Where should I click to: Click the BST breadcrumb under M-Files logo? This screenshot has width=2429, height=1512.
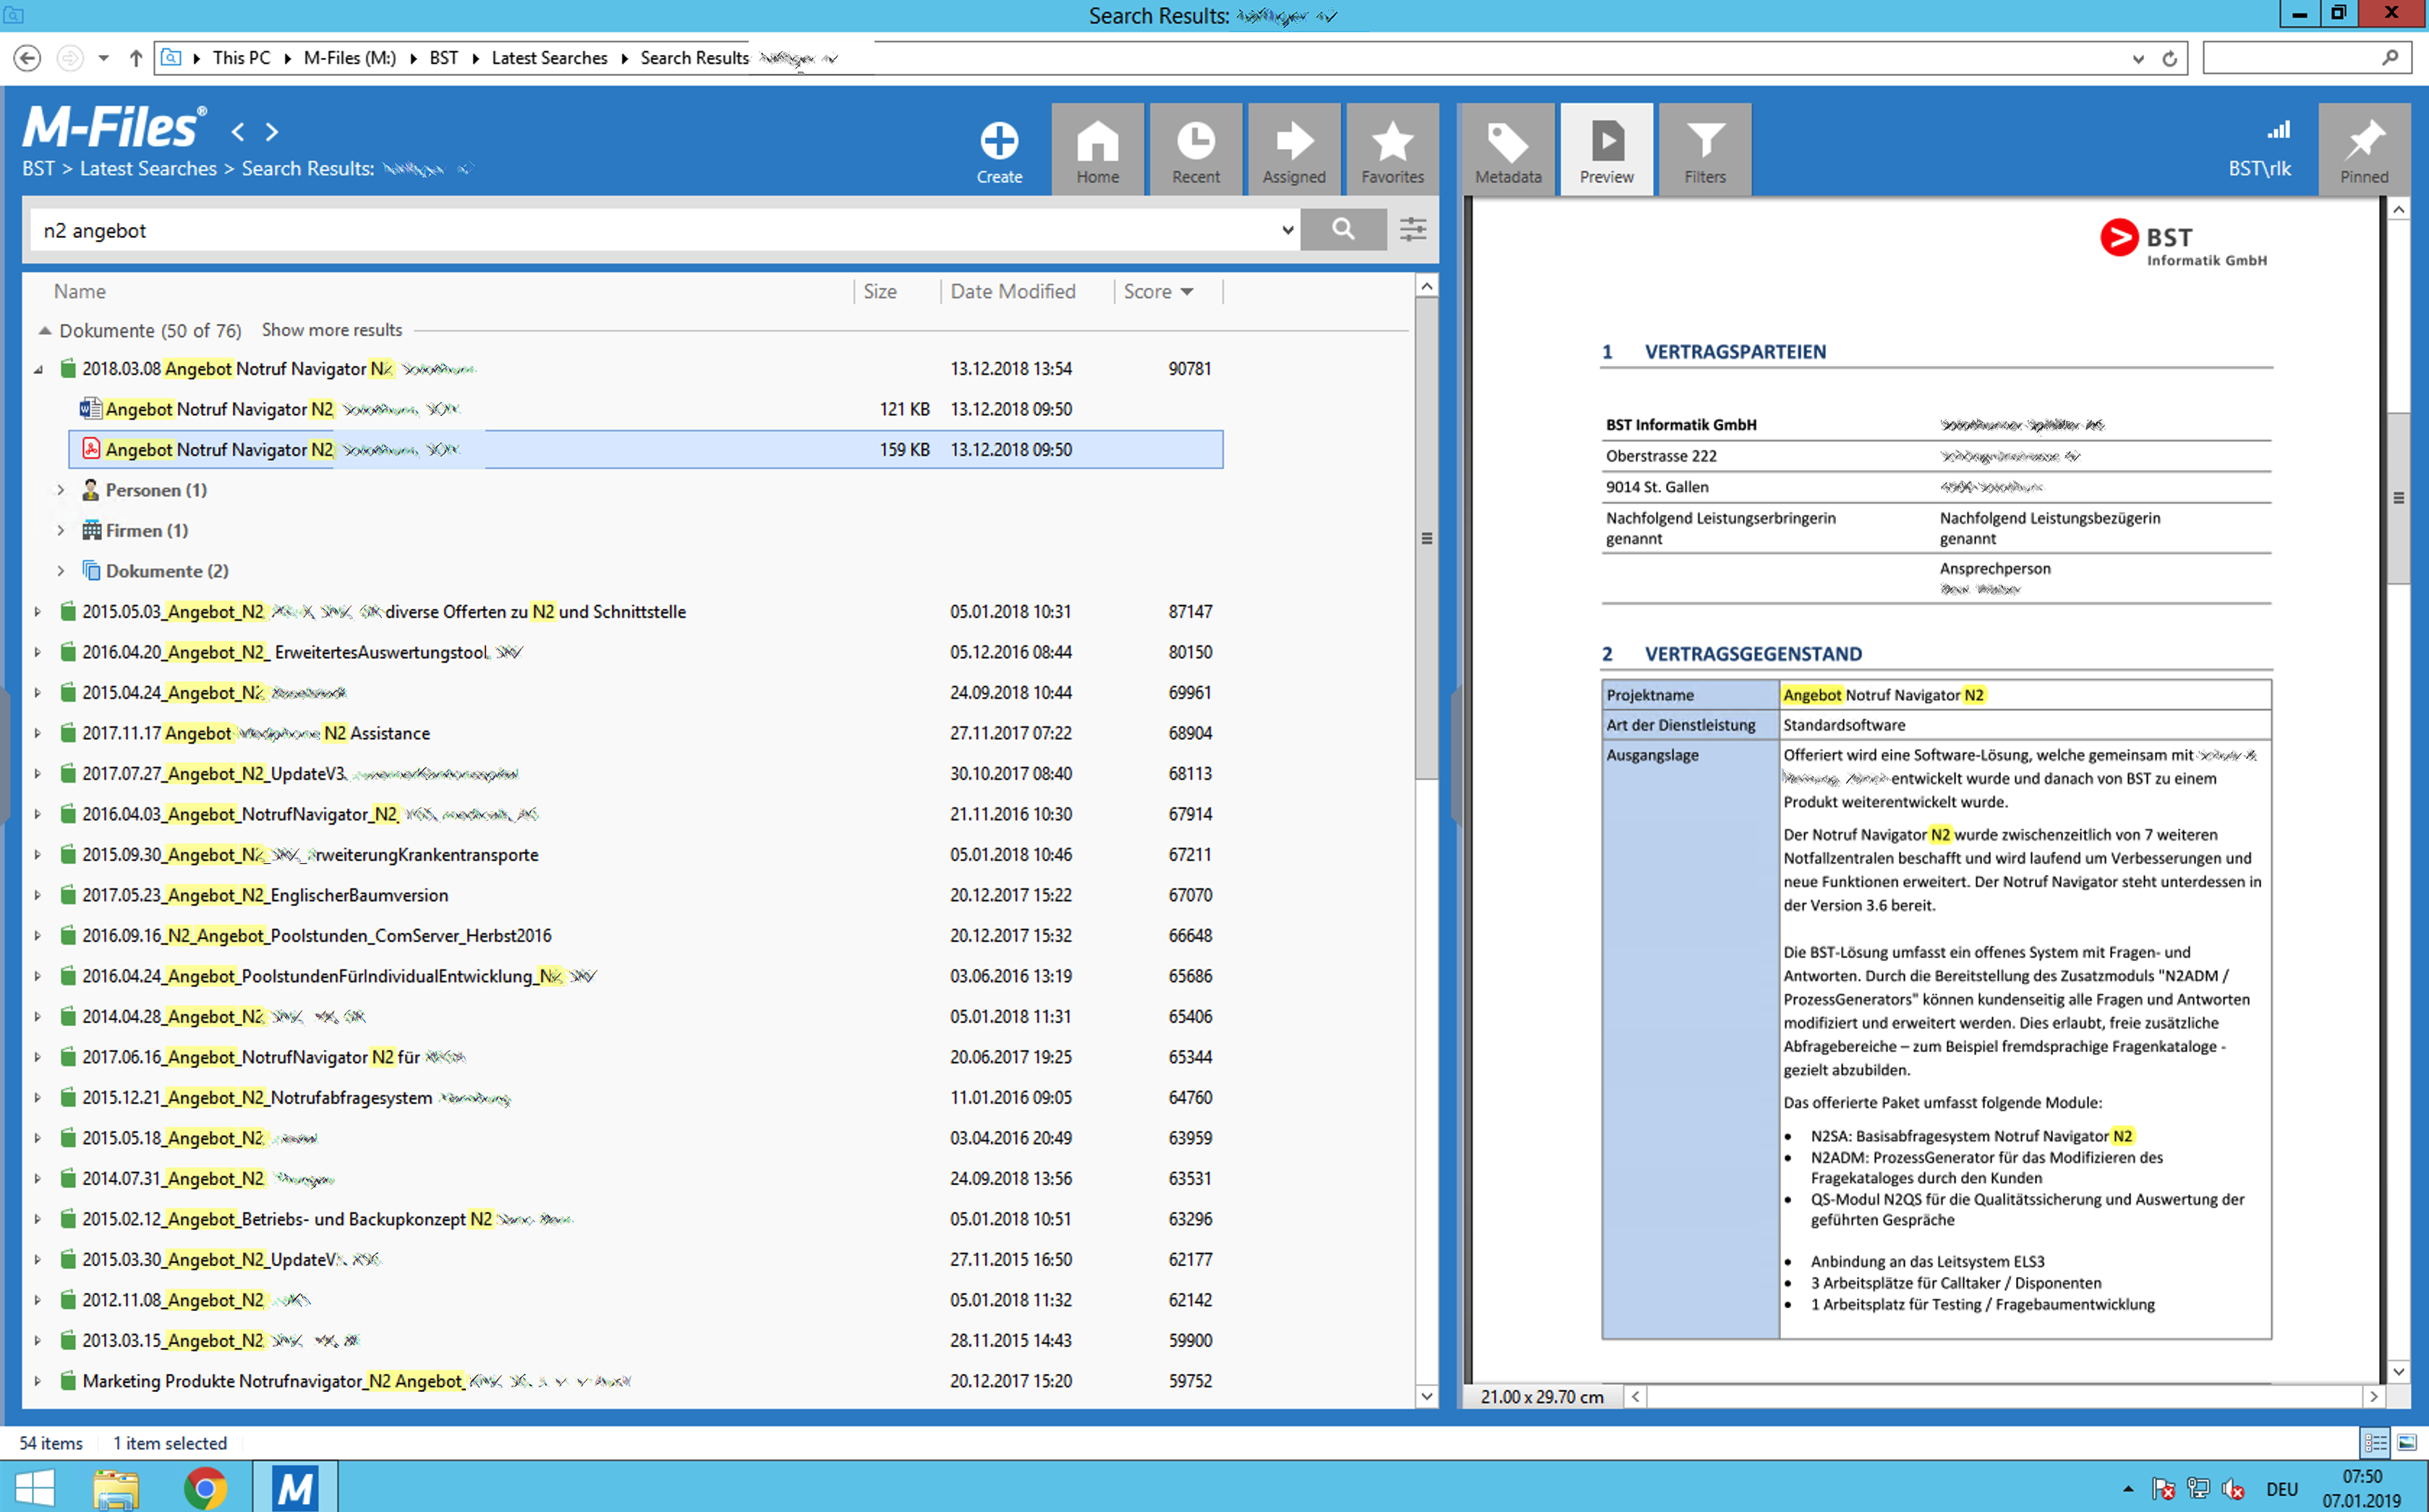[x=38, y=168]
